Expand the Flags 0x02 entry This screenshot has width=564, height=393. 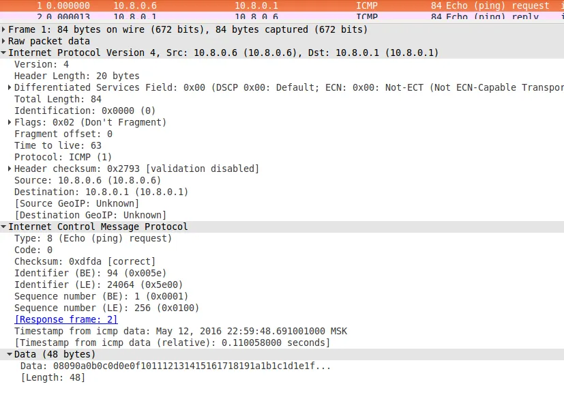pyautogui.click(x=10, y=122)
